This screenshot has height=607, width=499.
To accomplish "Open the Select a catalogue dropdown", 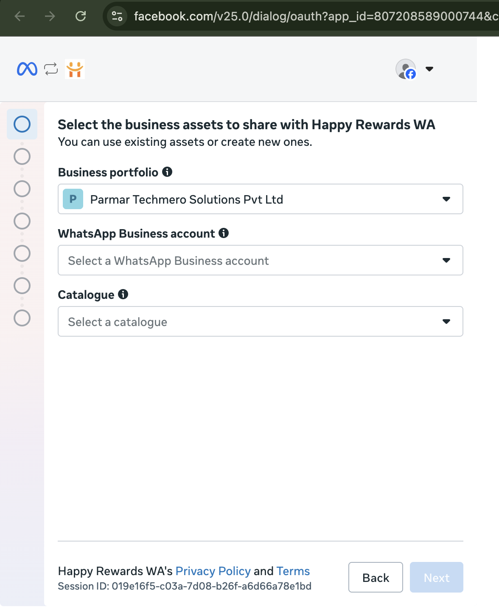I will pos(261,321).
